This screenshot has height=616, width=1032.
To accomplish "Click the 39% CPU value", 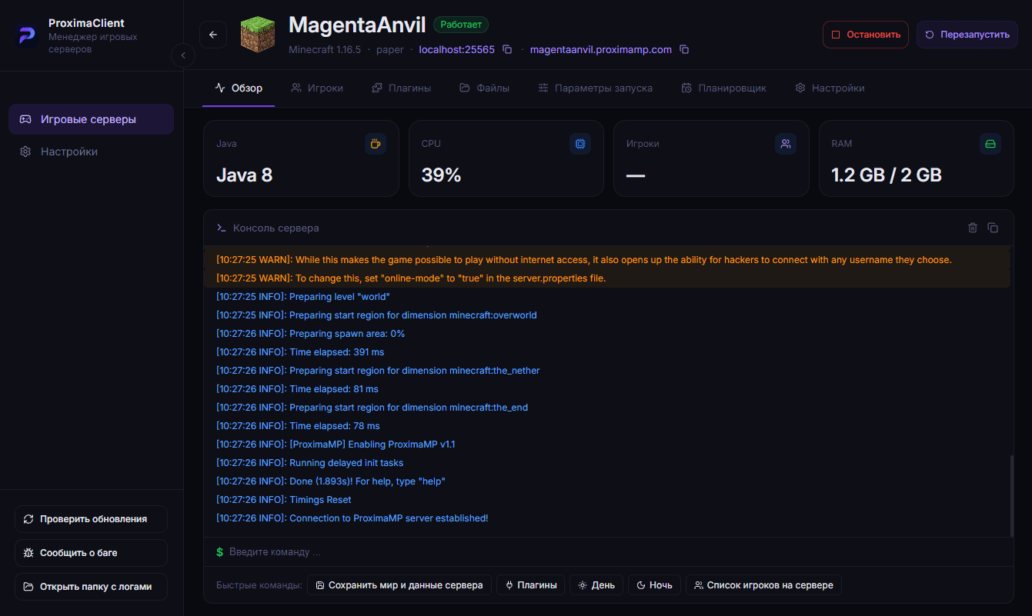I will click(441, 175).
